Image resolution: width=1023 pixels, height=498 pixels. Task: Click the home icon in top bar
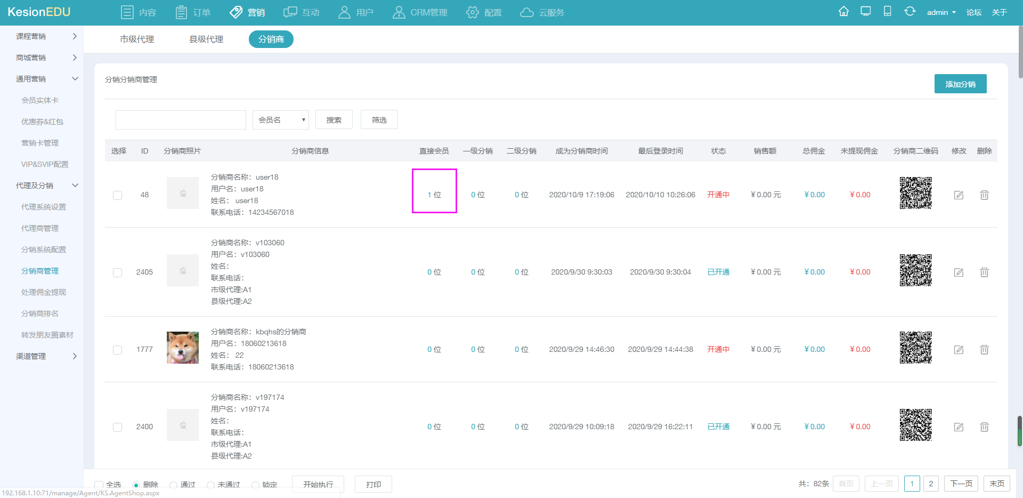[x=843, y=12]
